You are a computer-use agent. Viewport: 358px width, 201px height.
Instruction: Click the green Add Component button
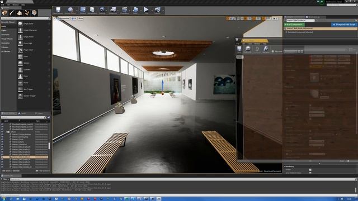294,25
